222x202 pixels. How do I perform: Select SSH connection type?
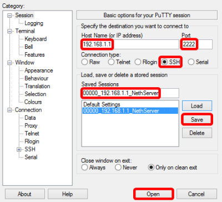pyautogui.click(x=170, y=62)
